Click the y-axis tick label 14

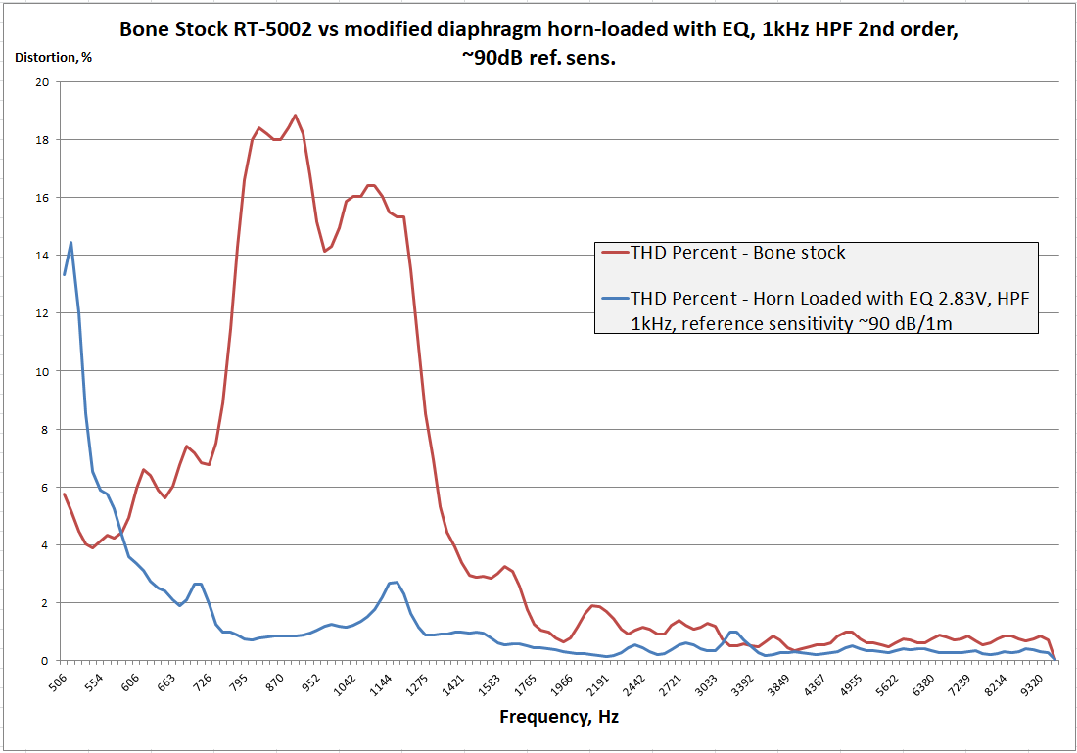pyautogui.click(x=40, y=256)
